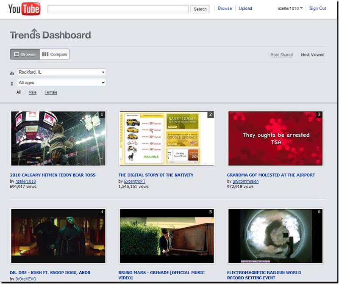Image resolution: width=339 pixels, height=284 pixels.
Task: Open the TSA red video thumbnail
Action: coord(275,138)
